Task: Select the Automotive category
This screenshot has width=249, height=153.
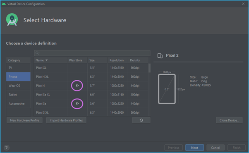Action: (18, 104)
